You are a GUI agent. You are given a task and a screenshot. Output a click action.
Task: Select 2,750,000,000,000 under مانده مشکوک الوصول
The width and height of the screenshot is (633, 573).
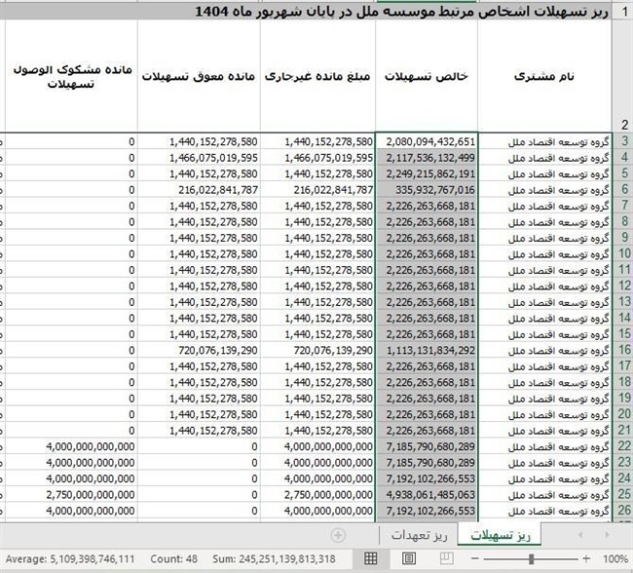(x=71, y=495)
